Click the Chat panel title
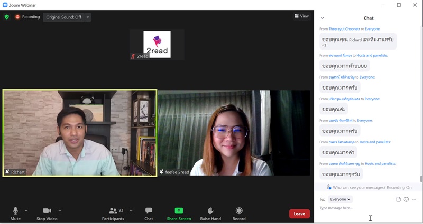 369,18
